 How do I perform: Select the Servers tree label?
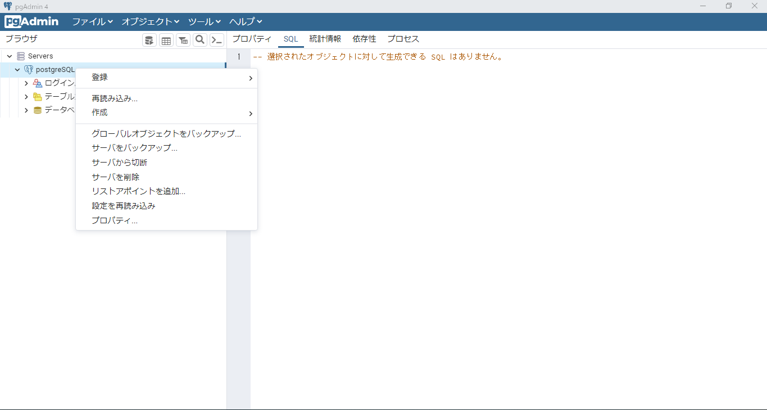40,56
